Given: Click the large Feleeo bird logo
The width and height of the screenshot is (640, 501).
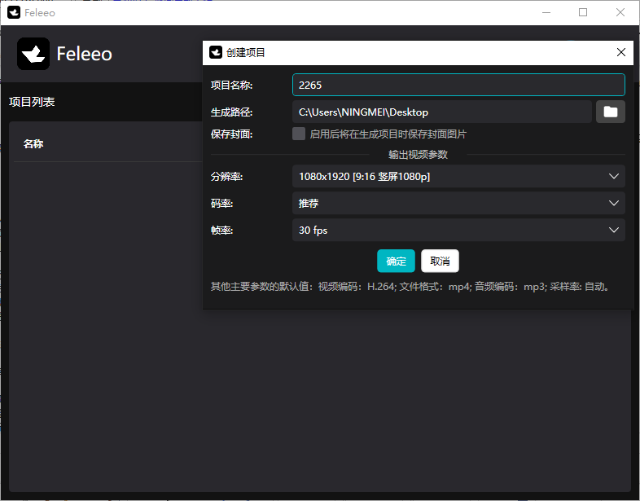Looking at the screenshot, I should coord(33,54).
